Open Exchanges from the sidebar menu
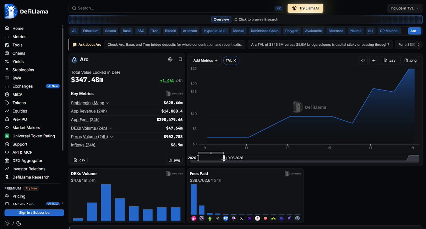Viewport: 426px width, 229px height. (x=23, y=86)
